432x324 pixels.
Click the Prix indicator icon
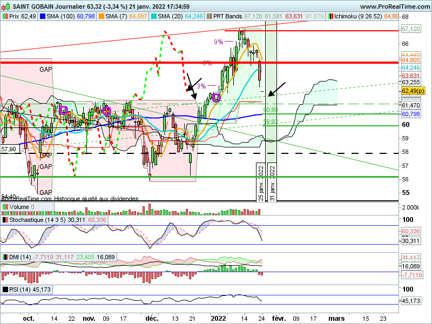(5, 17)
